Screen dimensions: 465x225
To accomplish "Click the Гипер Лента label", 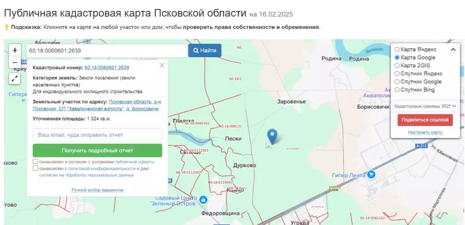I will (348, 175).
